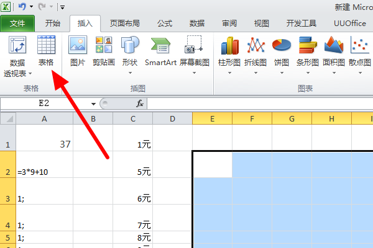Click the Select All corner button
Viewport: 373px width, 248px height.
[x=8, y=118]
